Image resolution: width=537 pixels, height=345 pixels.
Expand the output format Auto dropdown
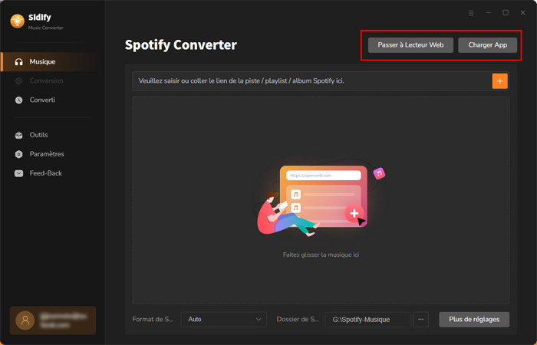point(223,319)
